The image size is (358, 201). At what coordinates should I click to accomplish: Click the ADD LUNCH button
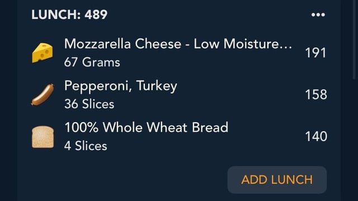tap(277, 180)
